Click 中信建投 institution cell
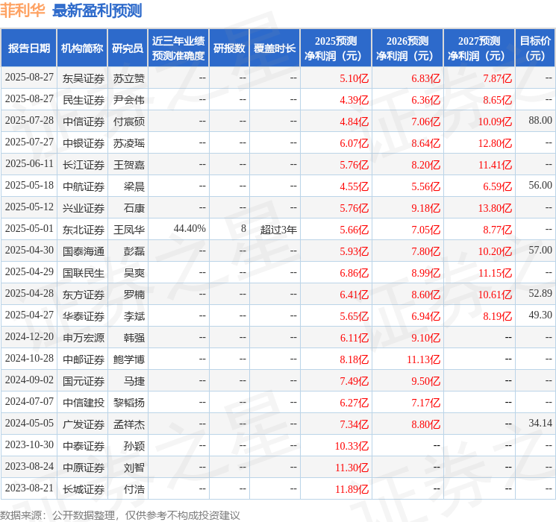Viewport: 556px width, 522px height. pyautogui.click(x=84, y=403)
